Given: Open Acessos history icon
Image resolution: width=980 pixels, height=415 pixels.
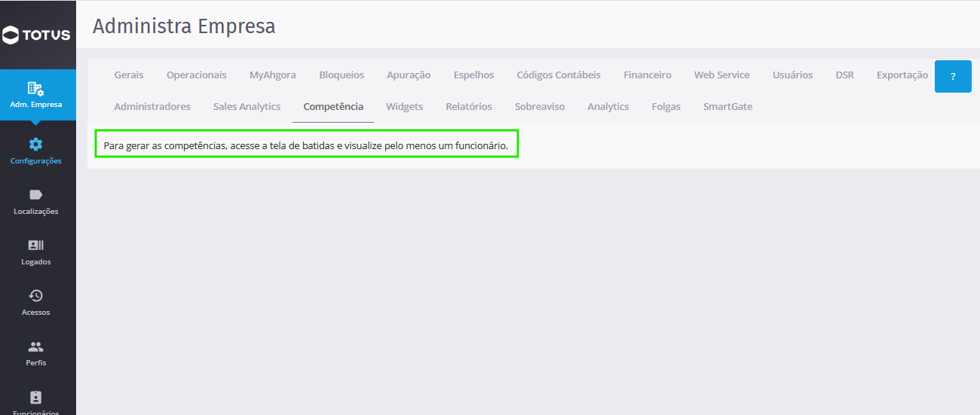Looking at the screenshot, I should (x=36, y=295).
